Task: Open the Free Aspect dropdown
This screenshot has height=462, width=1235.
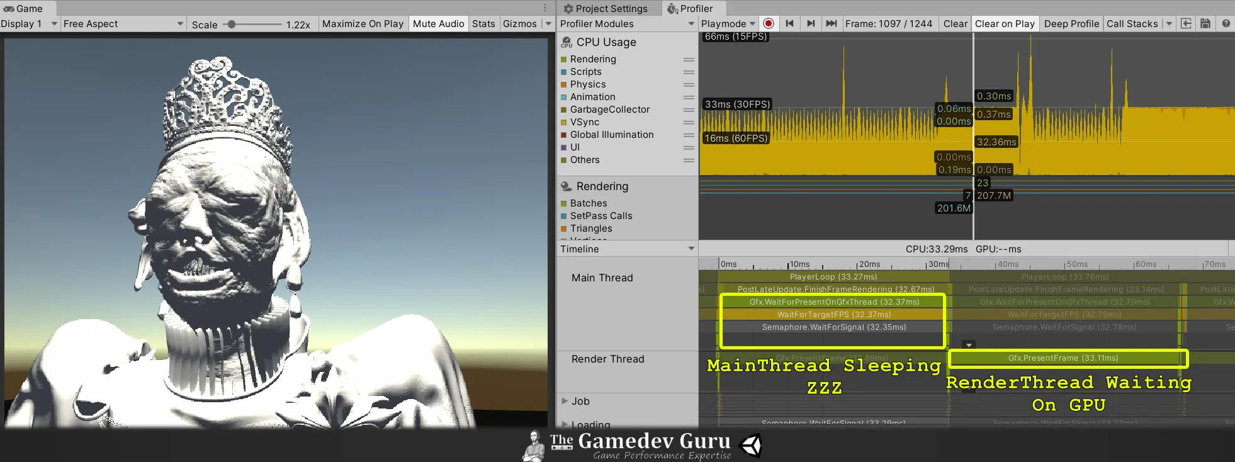Action: [123, 23]
